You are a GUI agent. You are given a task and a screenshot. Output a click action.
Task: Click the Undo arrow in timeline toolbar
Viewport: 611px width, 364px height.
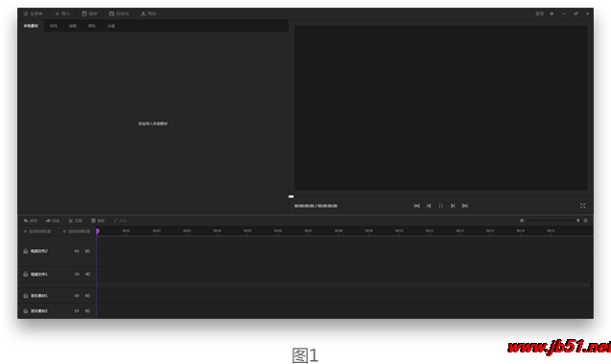click(30, 220)
